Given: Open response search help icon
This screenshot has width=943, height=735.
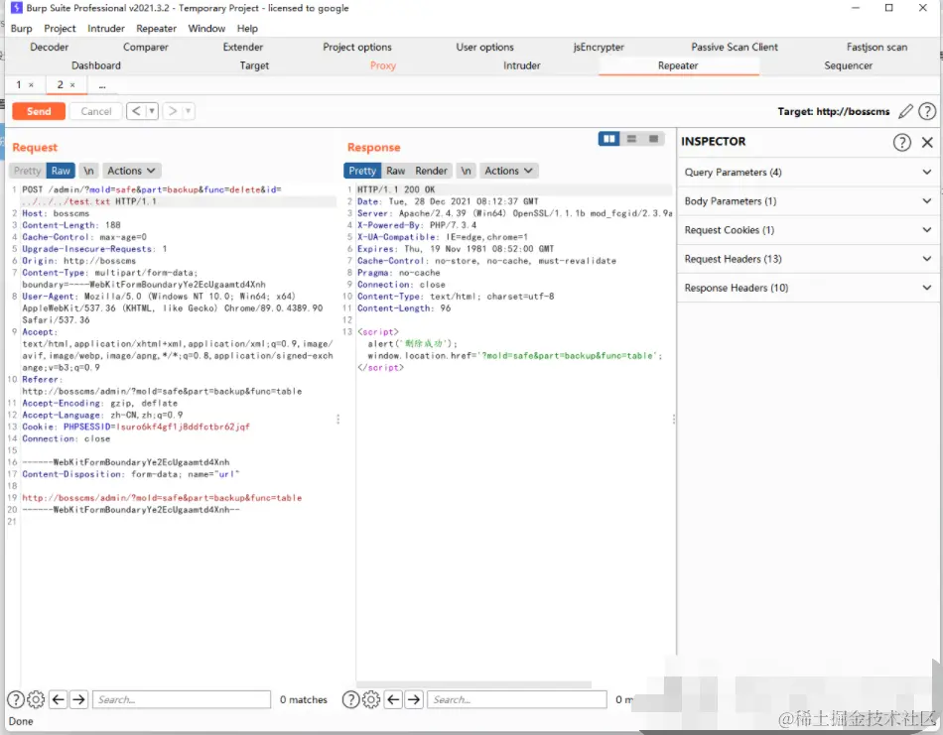Looking at the screenshot, I should pos(350,699).
